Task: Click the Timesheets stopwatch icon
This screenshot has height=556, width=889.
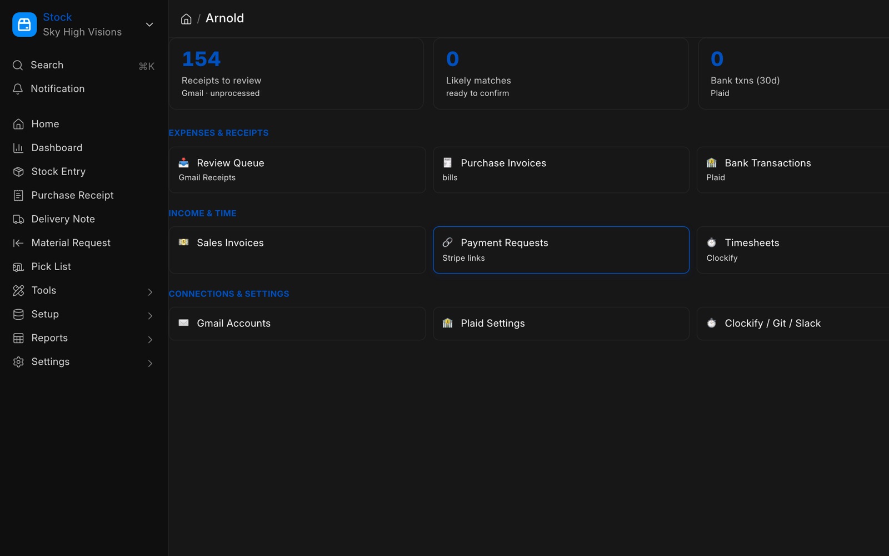Action: click(x=712, y=242)
